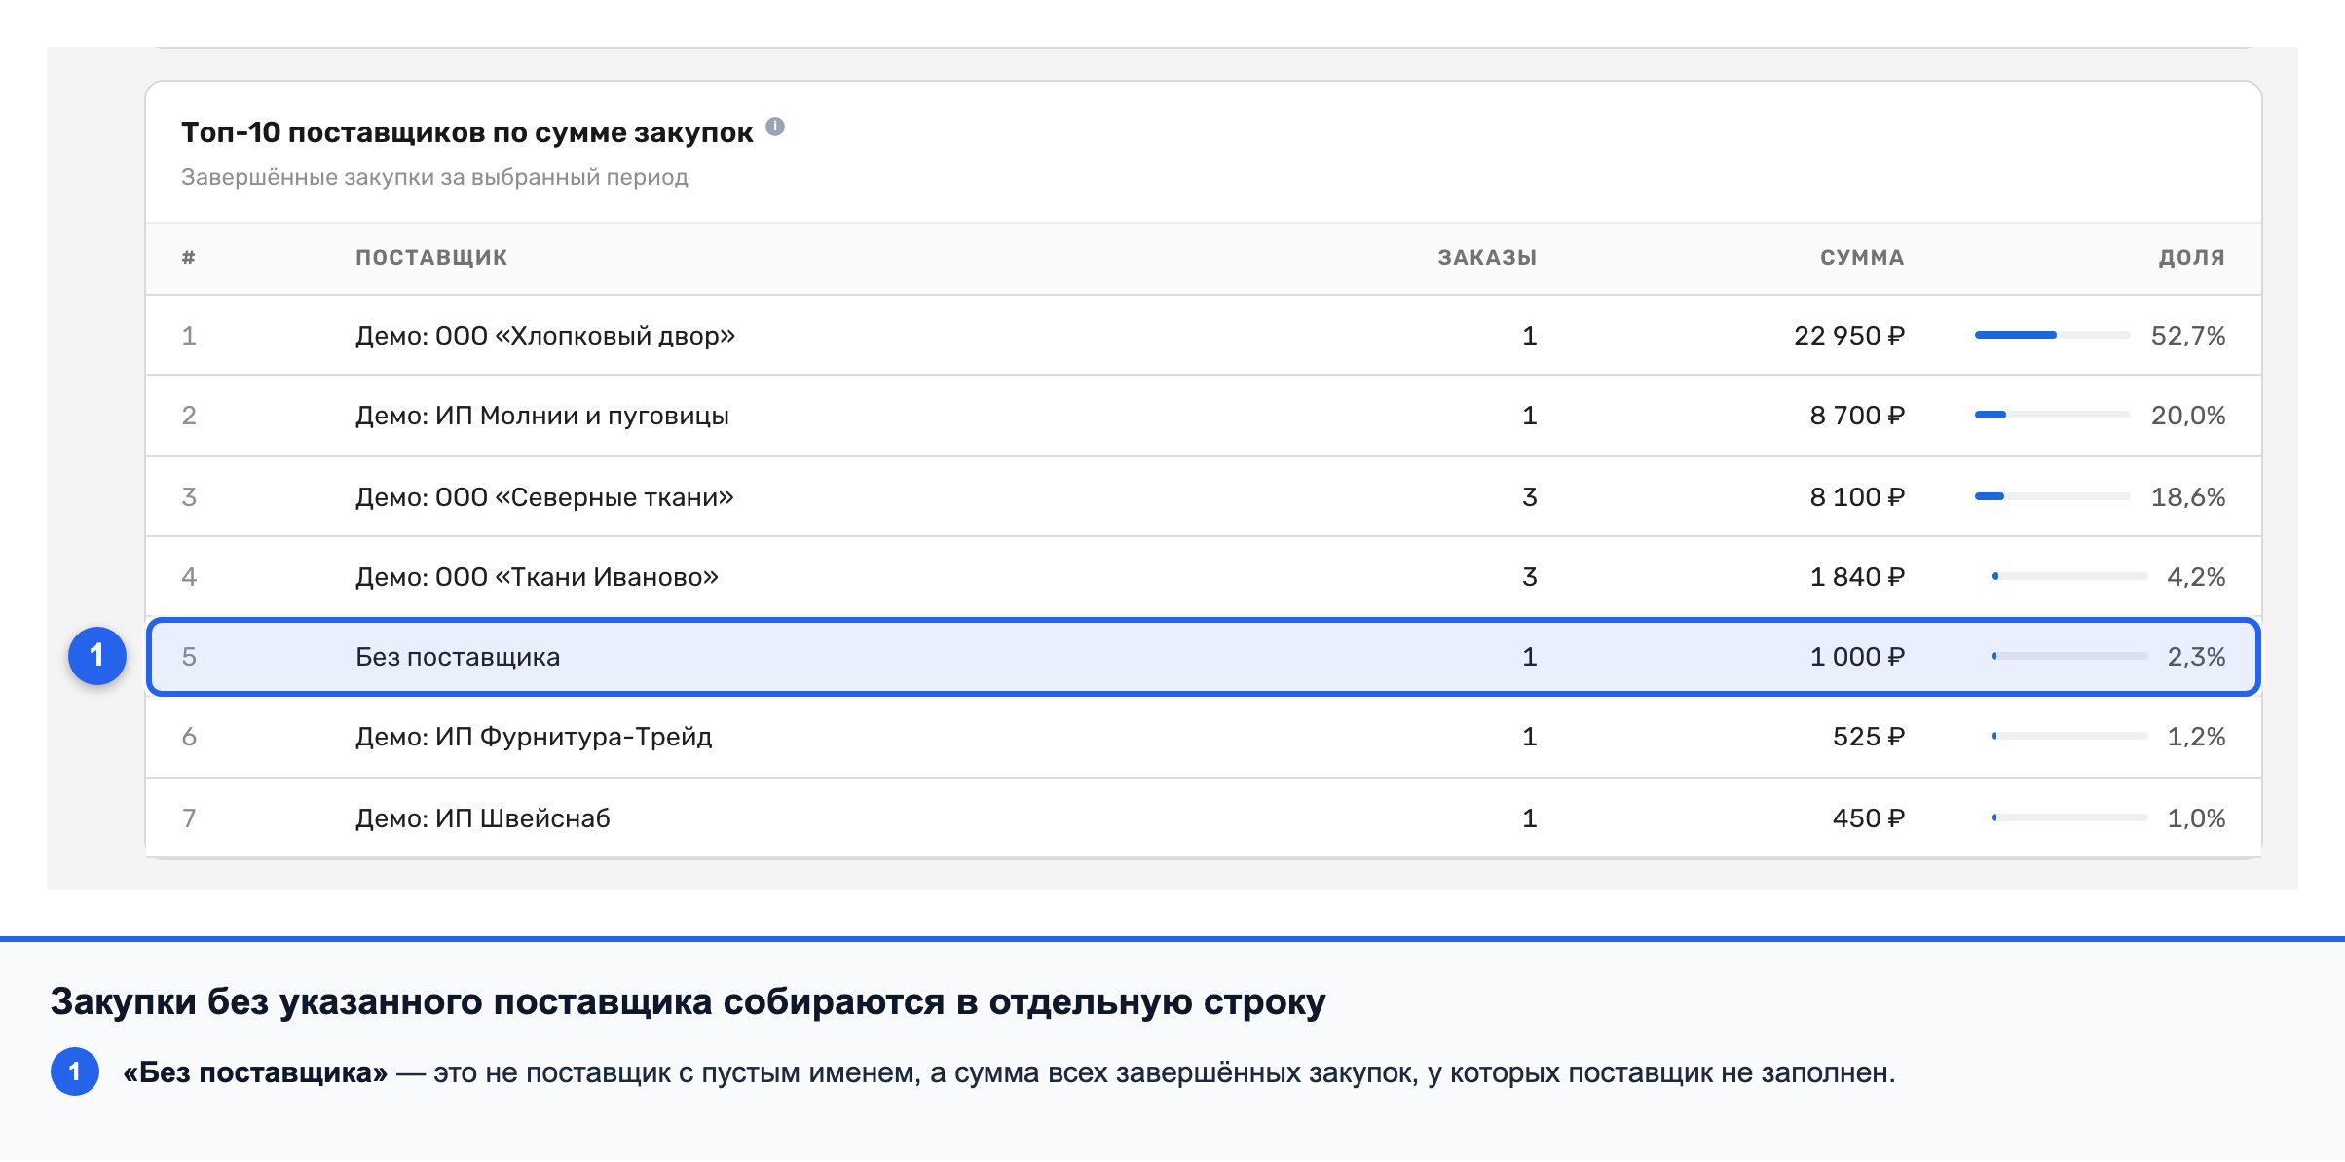Click the 18,6% share value

point(2188,497)
